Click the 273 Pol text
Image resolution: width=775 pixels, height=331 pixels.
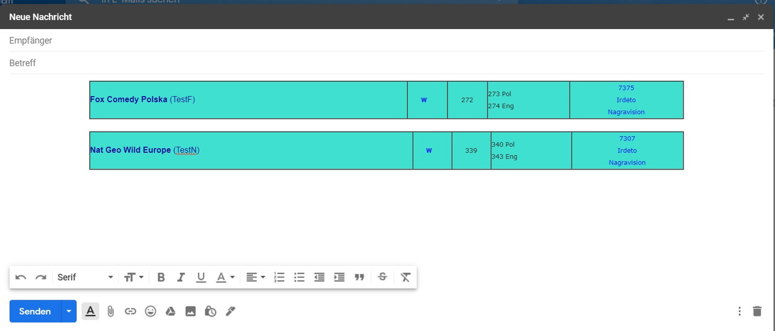point(500,94)
